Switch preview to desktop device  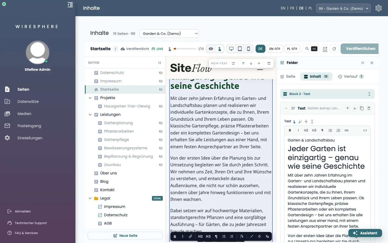(231, 49)
